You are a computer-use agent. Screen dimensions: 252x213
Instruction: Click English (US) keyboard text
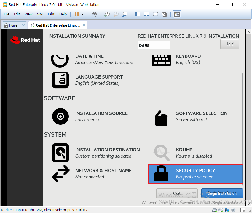coord(188,63)
